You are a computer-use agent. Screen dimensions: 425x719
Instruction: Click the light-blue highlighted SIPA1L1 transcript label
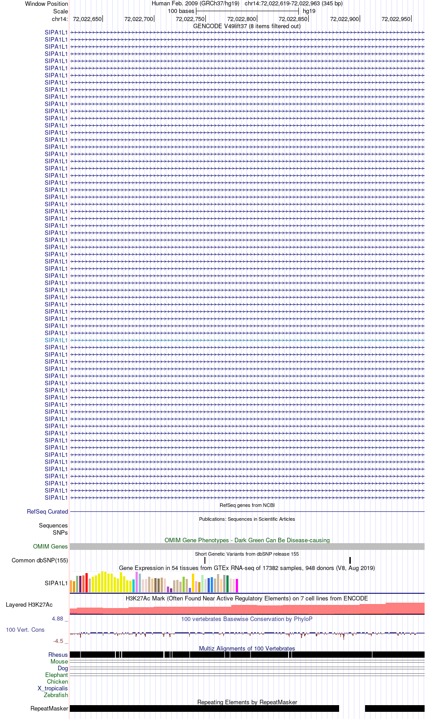(56, 340)
